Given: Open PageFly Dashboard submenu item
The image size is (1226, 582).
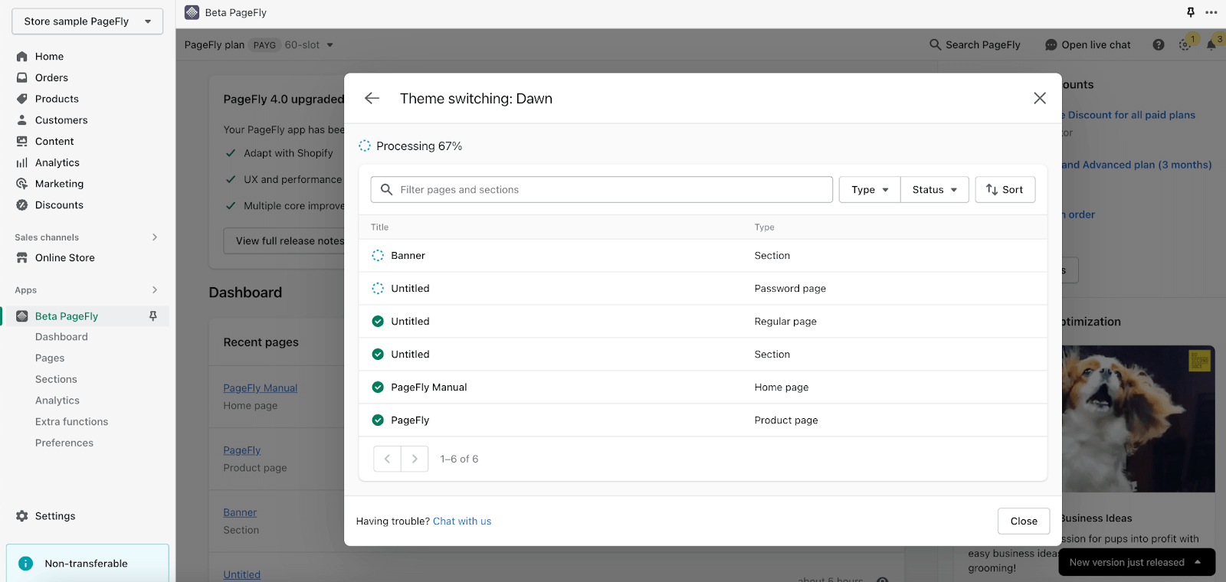Looking at the screenshot, I should click(x=61, y=337).
